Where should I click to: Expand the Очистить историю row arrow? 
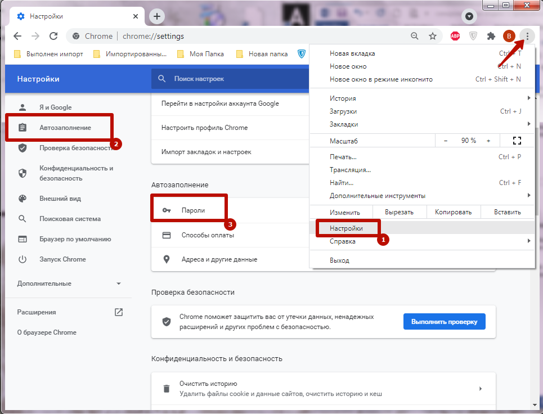[x=480, y=388]
